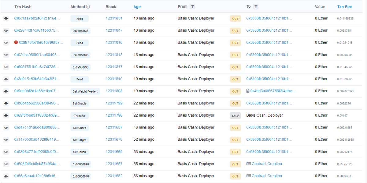This screenshot has width=367, height=183.
Task: Open eye preview for 0x6057551b0e3c74f785
Action: pos(6,67)
